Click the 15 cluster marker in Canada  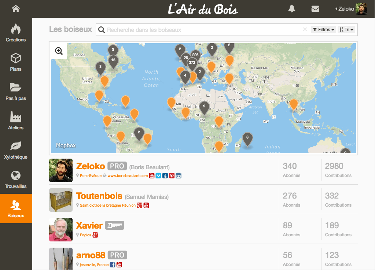[113, 62]
